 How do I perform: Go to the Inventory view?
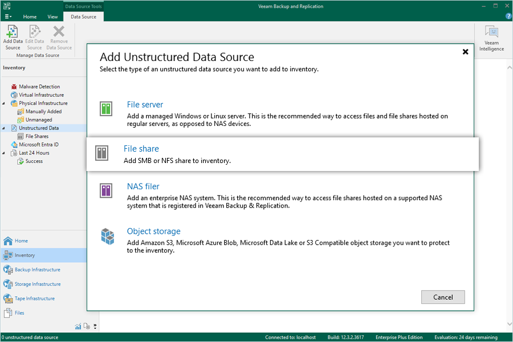tap(43, 255)
